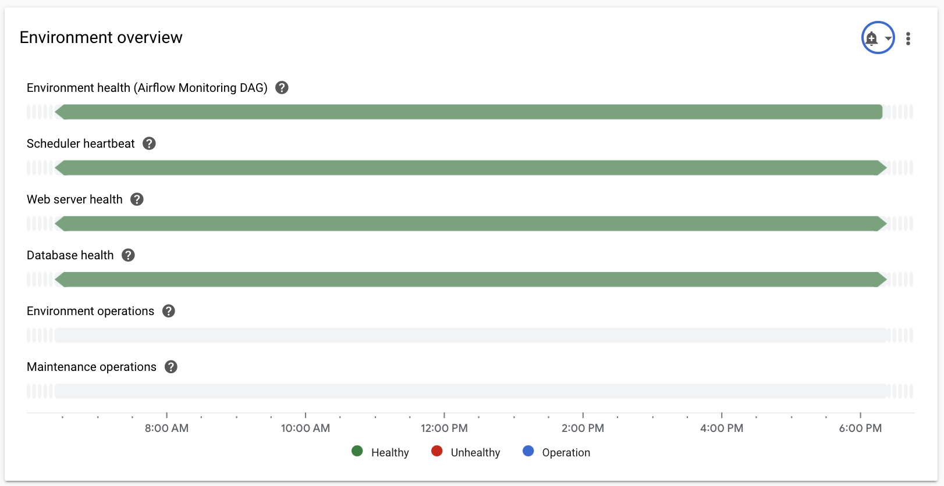Click the empty Environment operations timeline
This screenshot has height=486, width=944.
[x=469, y=335]
